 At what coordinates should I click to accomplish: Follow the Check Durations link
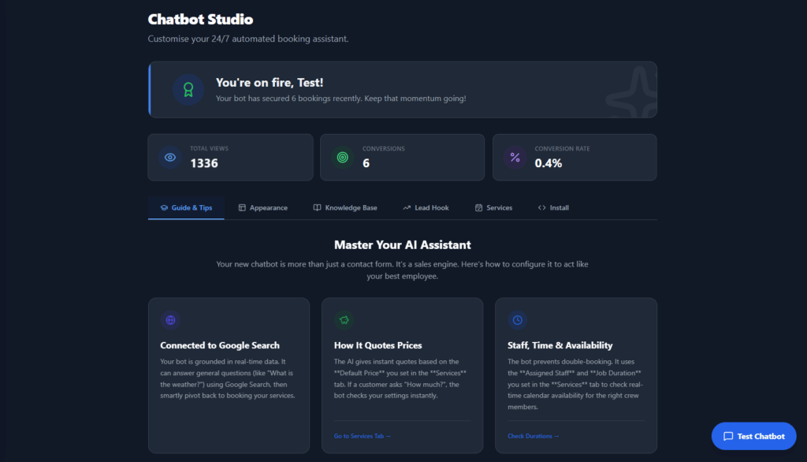[x=534, y=436]
